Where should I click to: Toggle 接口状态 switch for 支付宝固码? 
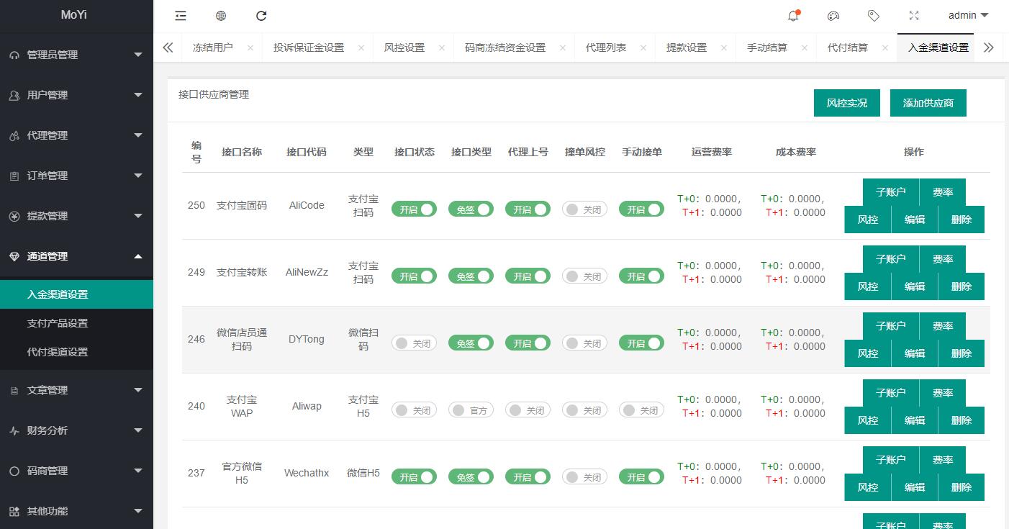tap(414, 209)
